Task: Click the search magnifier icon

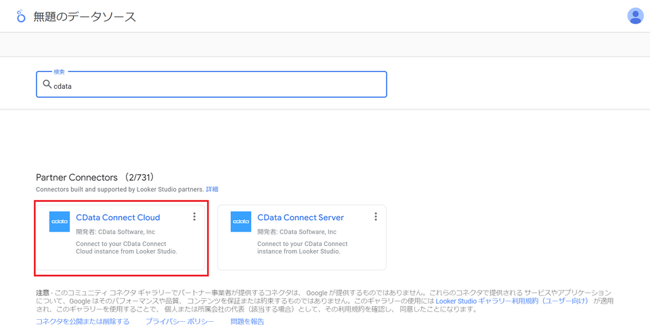Action: 47,85
